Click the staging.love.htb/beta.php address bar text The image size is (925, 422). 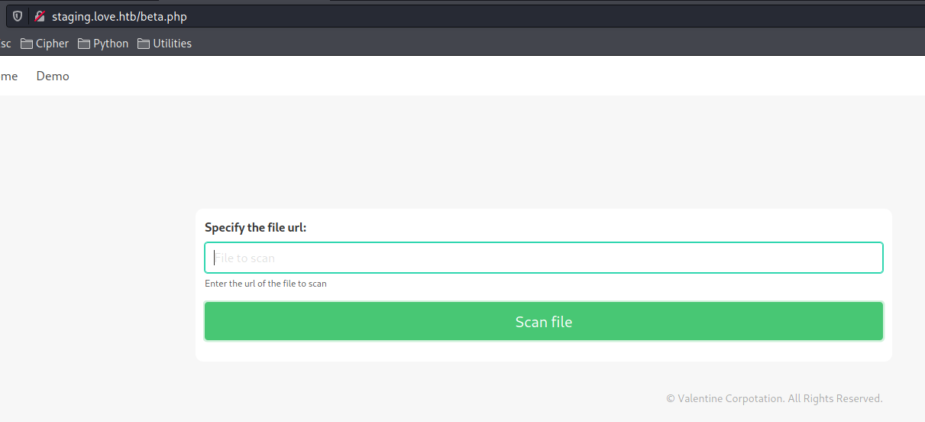(119, 17)
